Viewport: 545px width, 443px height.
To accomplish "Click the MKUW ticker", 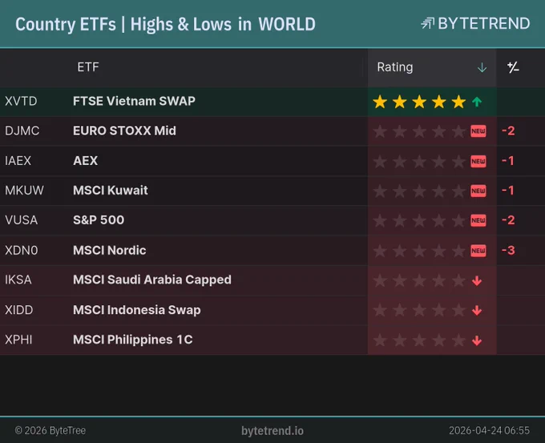I will 24,191.
